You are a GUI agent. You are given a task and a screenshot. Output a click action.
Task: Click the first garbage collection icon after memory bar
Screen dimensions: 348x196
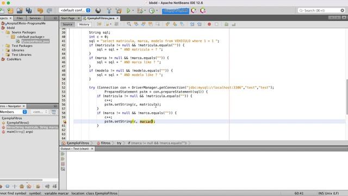pos(194,10)
